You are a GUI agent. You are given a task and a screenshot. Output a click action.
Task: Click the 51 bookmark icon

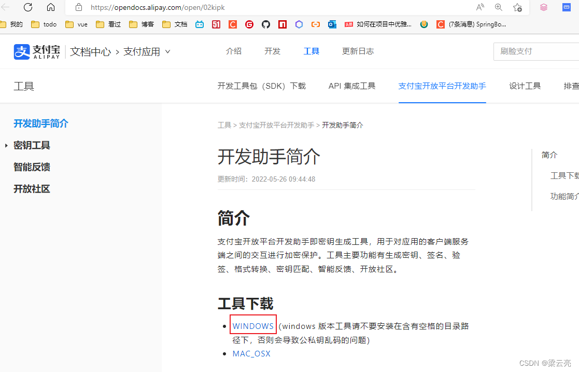[216, 24]
